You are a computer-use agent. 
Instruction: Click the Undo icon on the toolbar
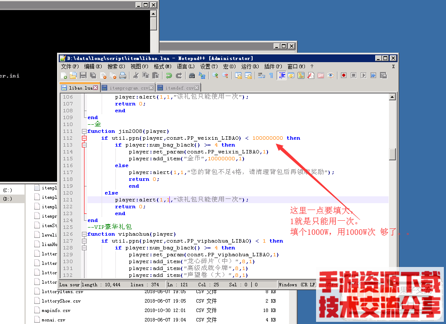tap(169, 75)
